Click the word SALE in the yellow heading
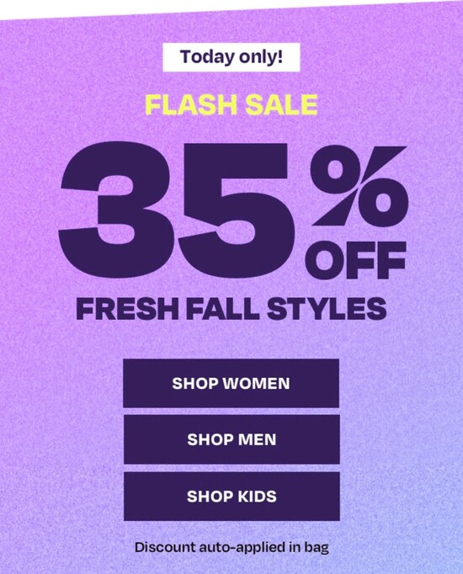 tap(281, 104)
